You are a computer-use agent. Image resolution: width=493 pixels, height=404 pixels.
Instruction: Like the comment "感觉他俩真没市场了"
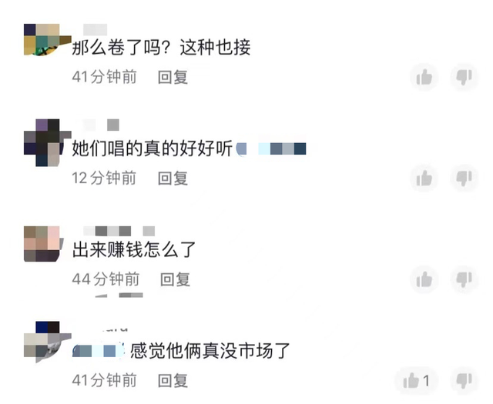pyautogui.click(x=417, y=381)
